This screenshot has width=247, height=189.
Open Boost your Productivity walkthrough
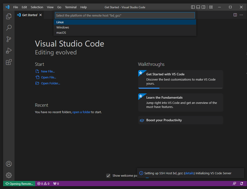pyautogui.click(x=181, y=120)
